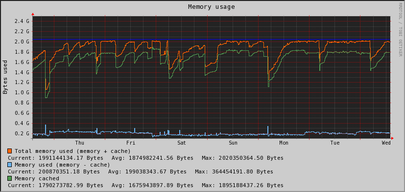
Task: Click the value 'Max: 1895188437.26 Bytes'
Action: 242,185
